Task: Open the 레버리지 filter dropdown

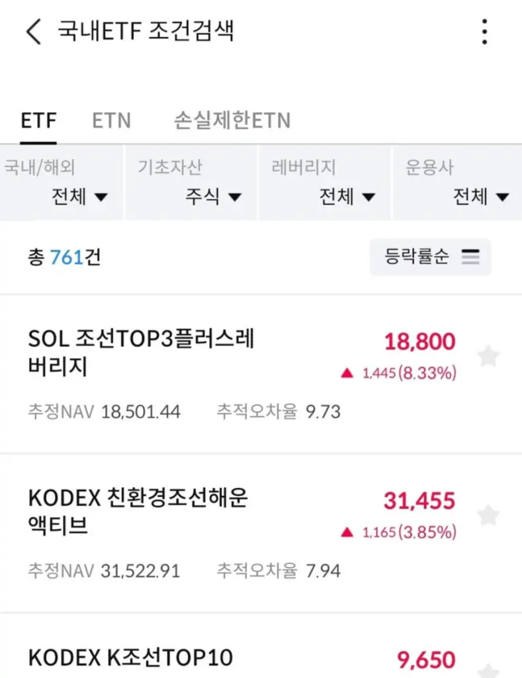Action: point(324,183)
